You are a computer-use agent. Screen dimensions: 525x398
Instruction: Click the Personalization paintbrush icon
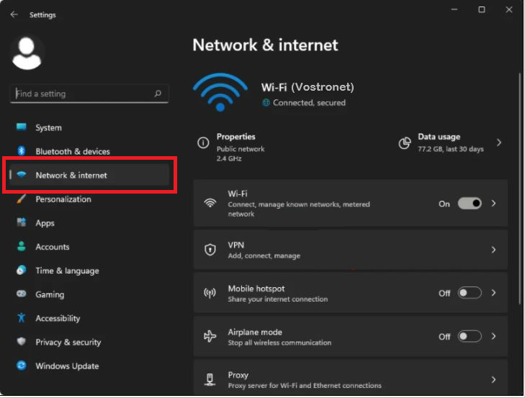(22, 199)
